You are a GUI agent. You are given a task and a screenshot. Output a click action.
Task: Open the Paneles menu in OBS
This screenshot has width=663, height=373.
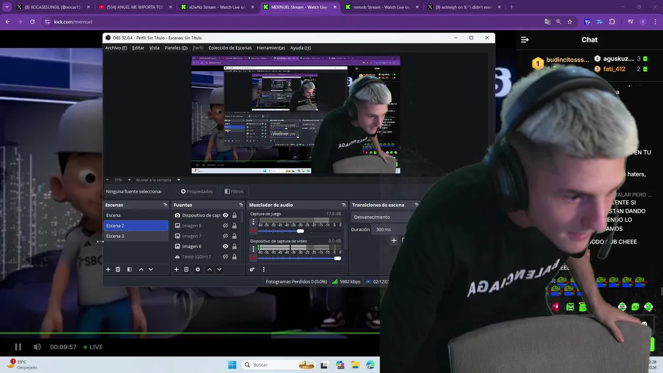[x=176, y=48]
